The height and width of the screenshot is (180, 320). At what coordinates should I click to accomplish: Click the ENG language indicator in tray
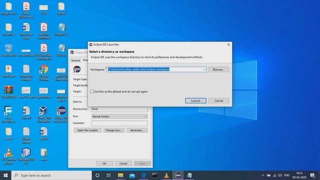(286, 175)
